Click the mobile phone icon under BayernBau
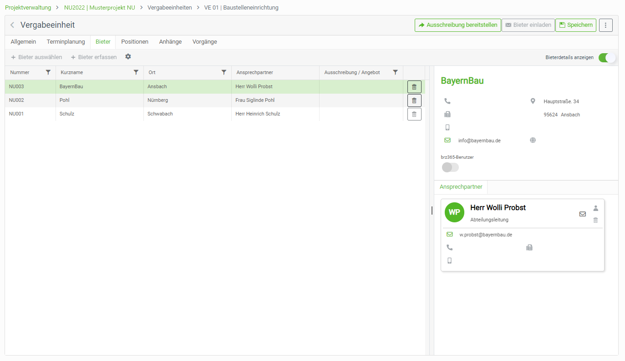The width and height of the screenshot is (625, 361). [447, 127]
